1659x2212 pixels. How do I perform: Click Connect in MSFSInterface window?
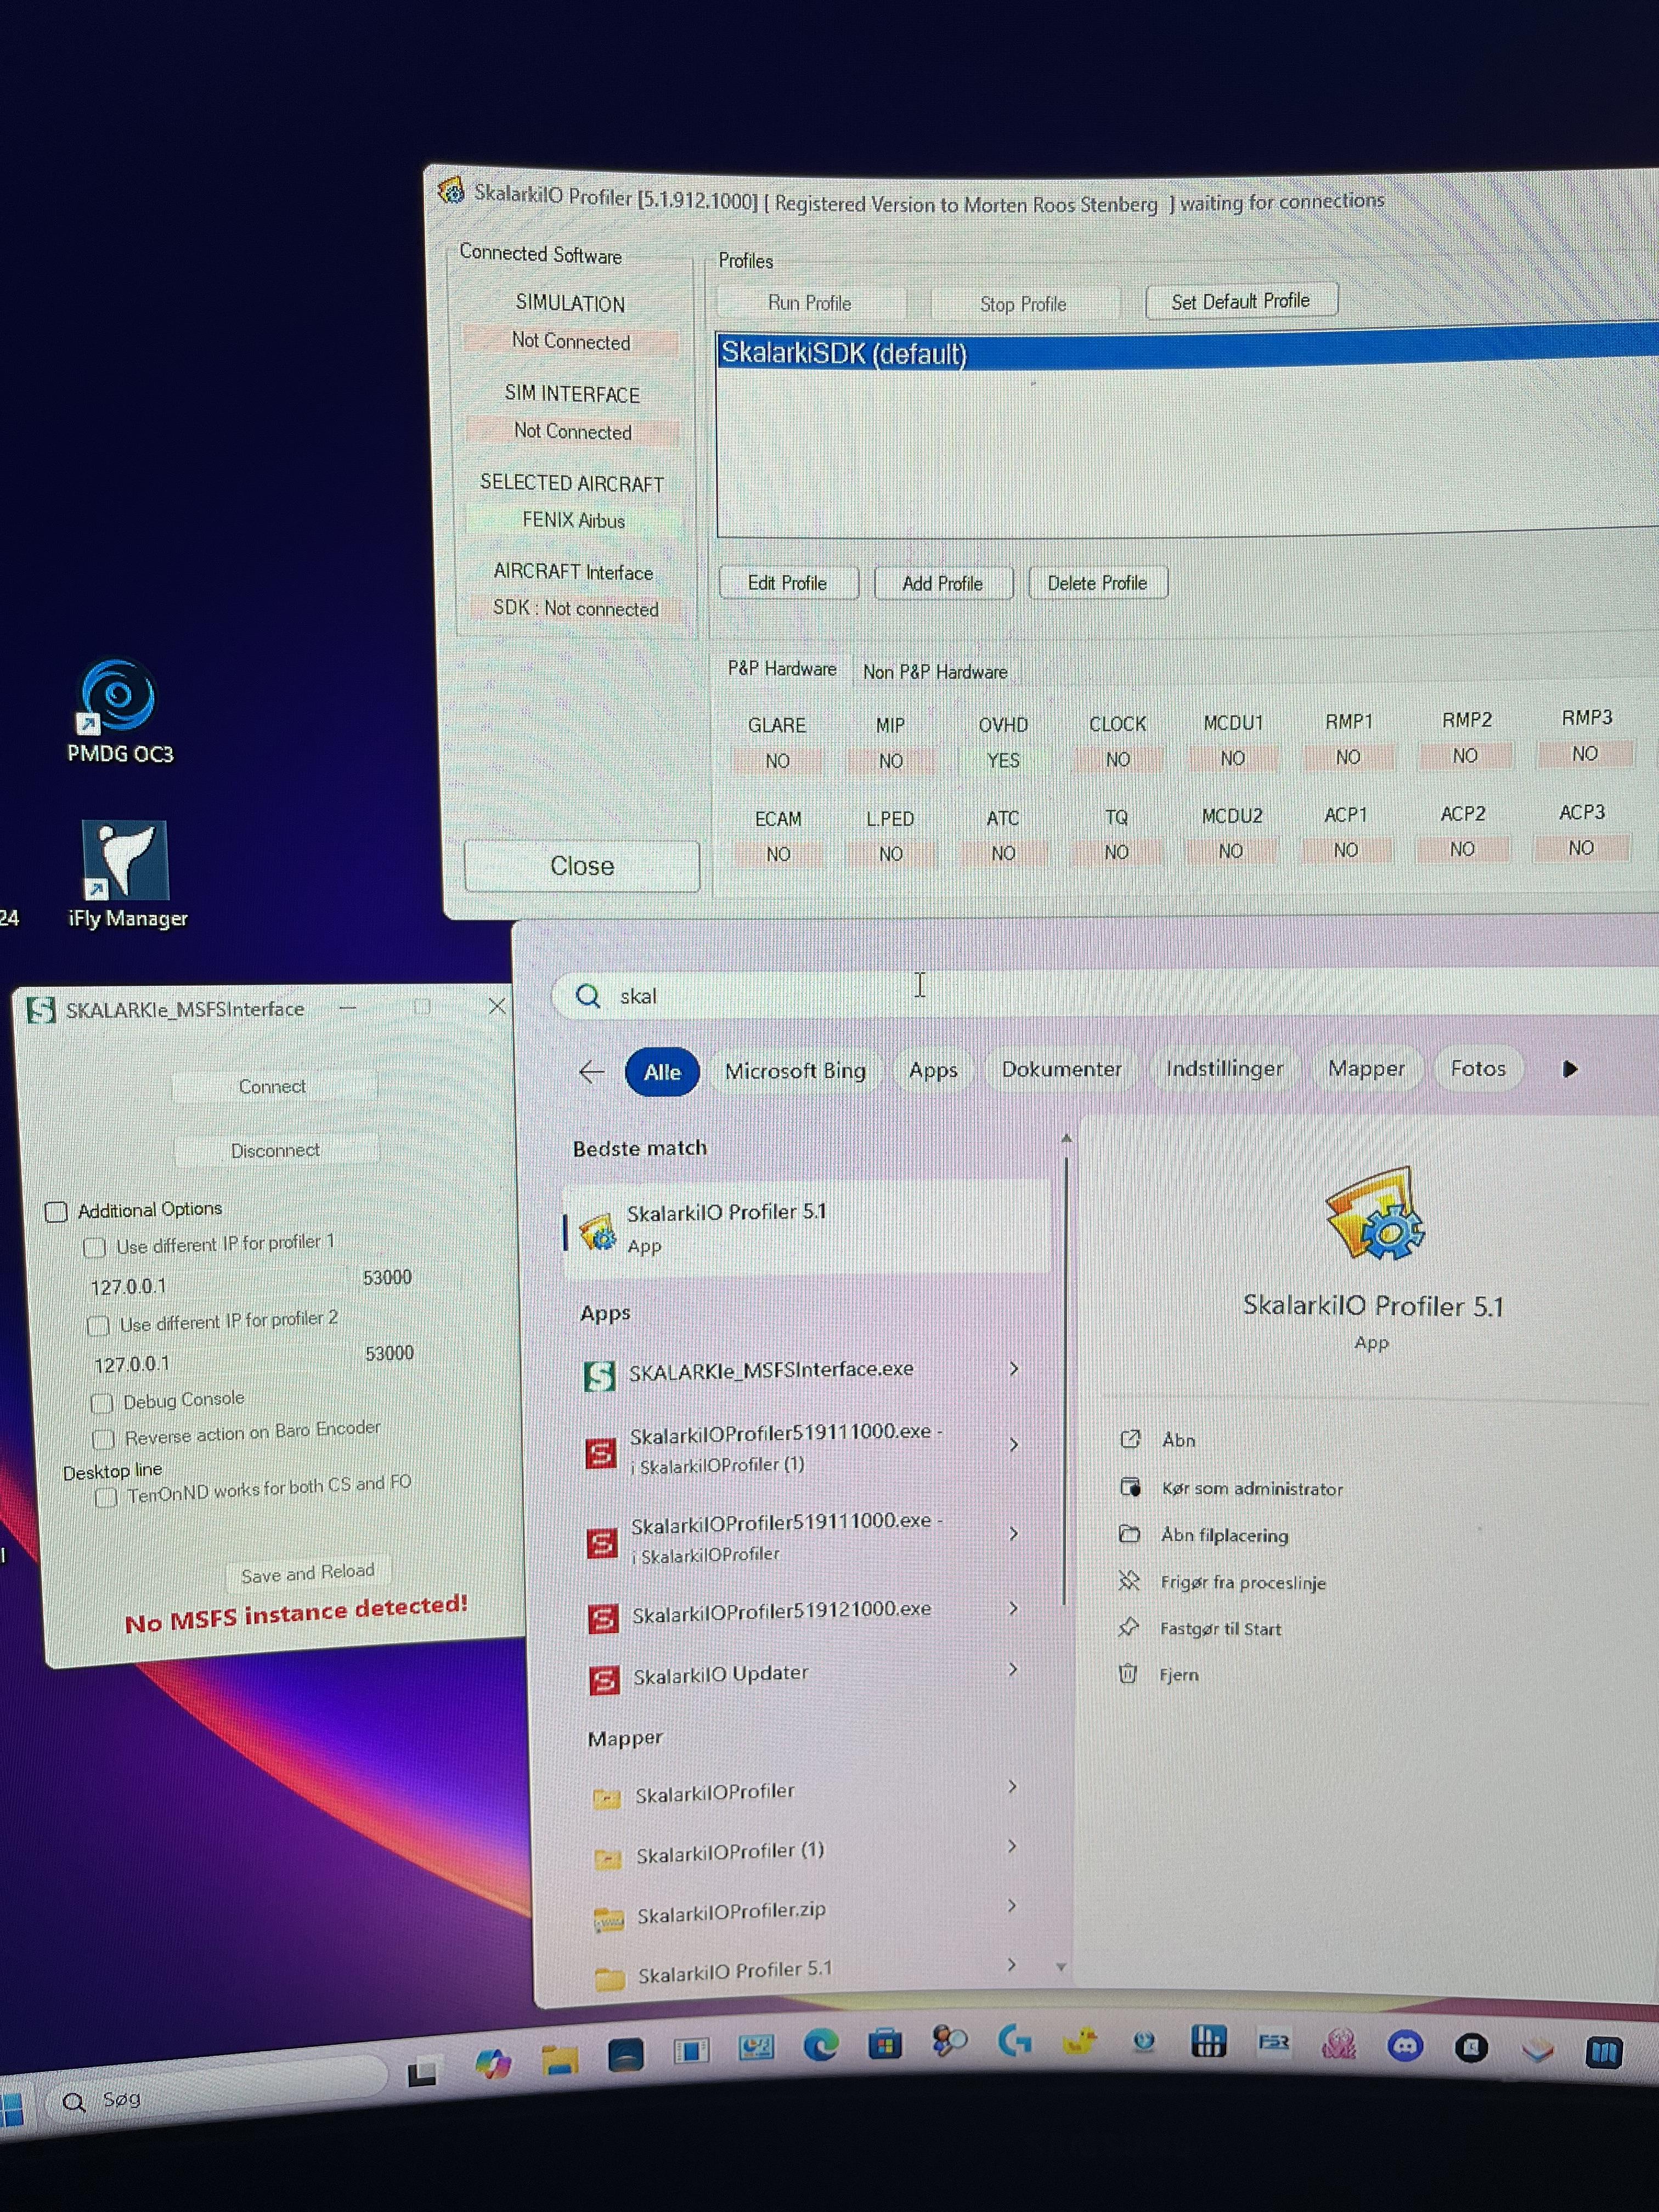point(272,1086)
